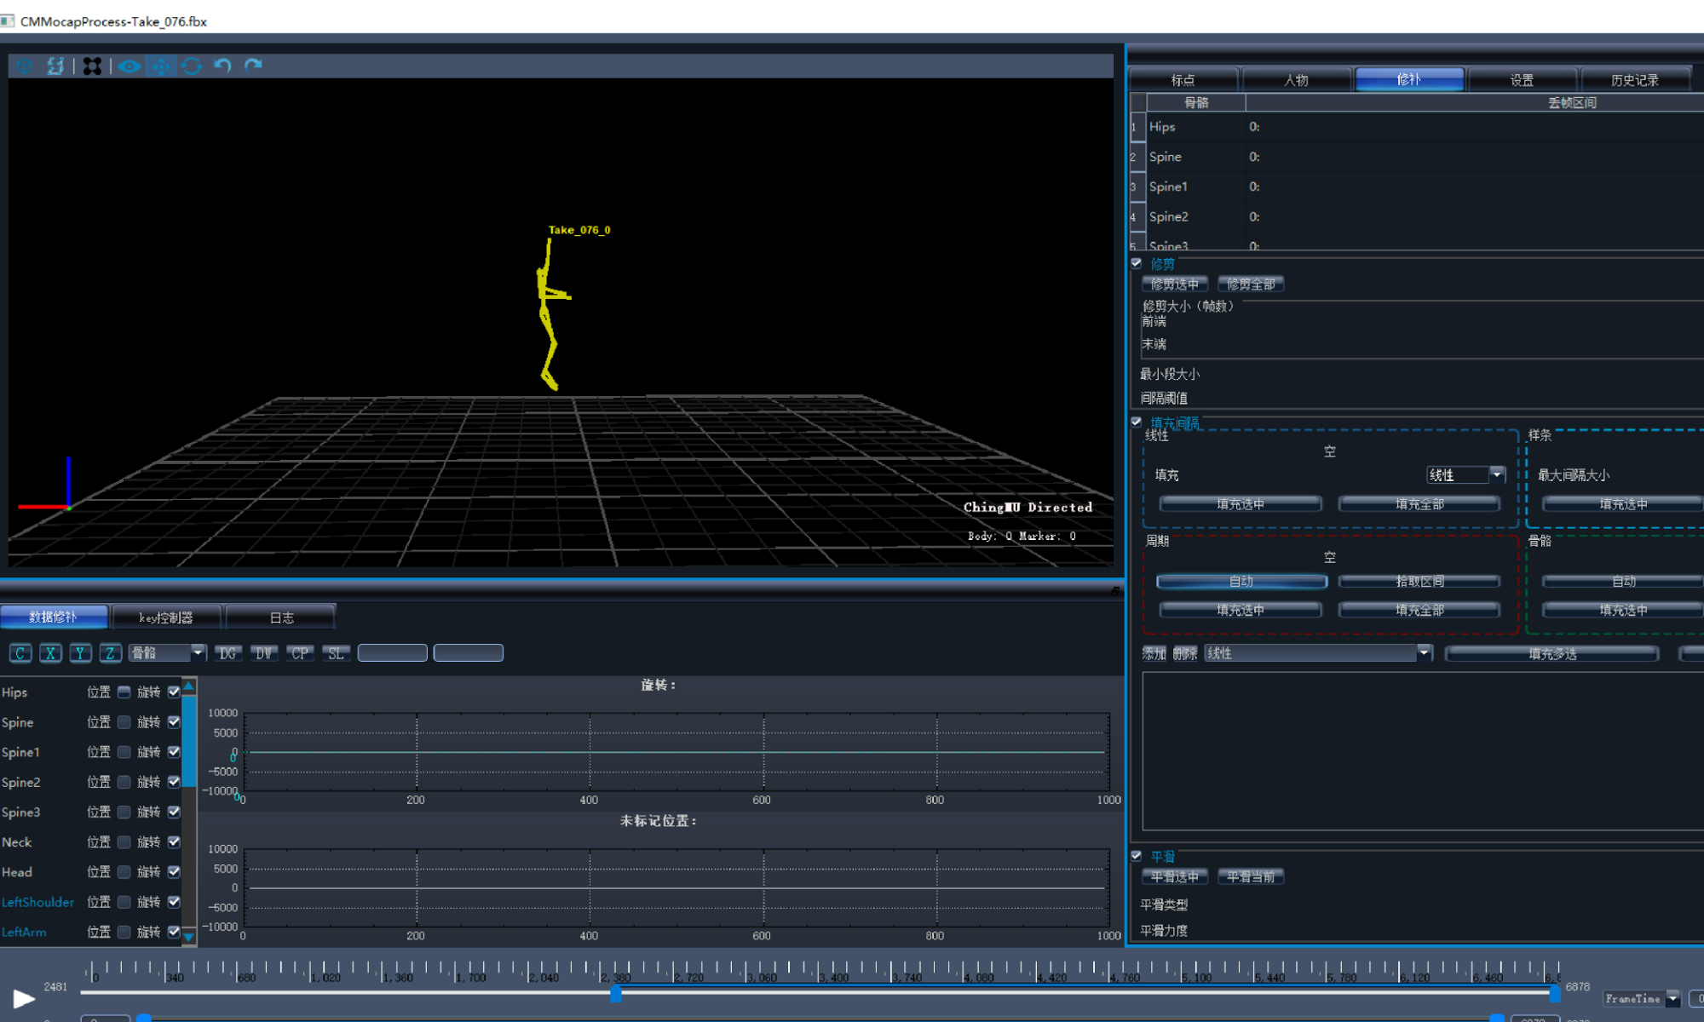The height and width of the screenshot is (1022, 1704).
Task: Click the 3D cube view icon
Action: click(24, 66)
